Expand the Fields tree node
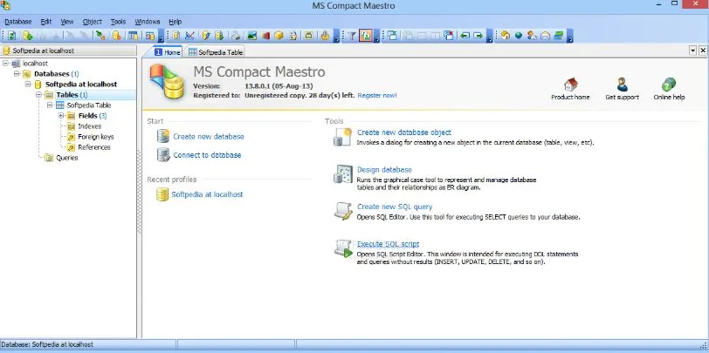This screenshot has height=353, width=709. (x=61, y=116)
